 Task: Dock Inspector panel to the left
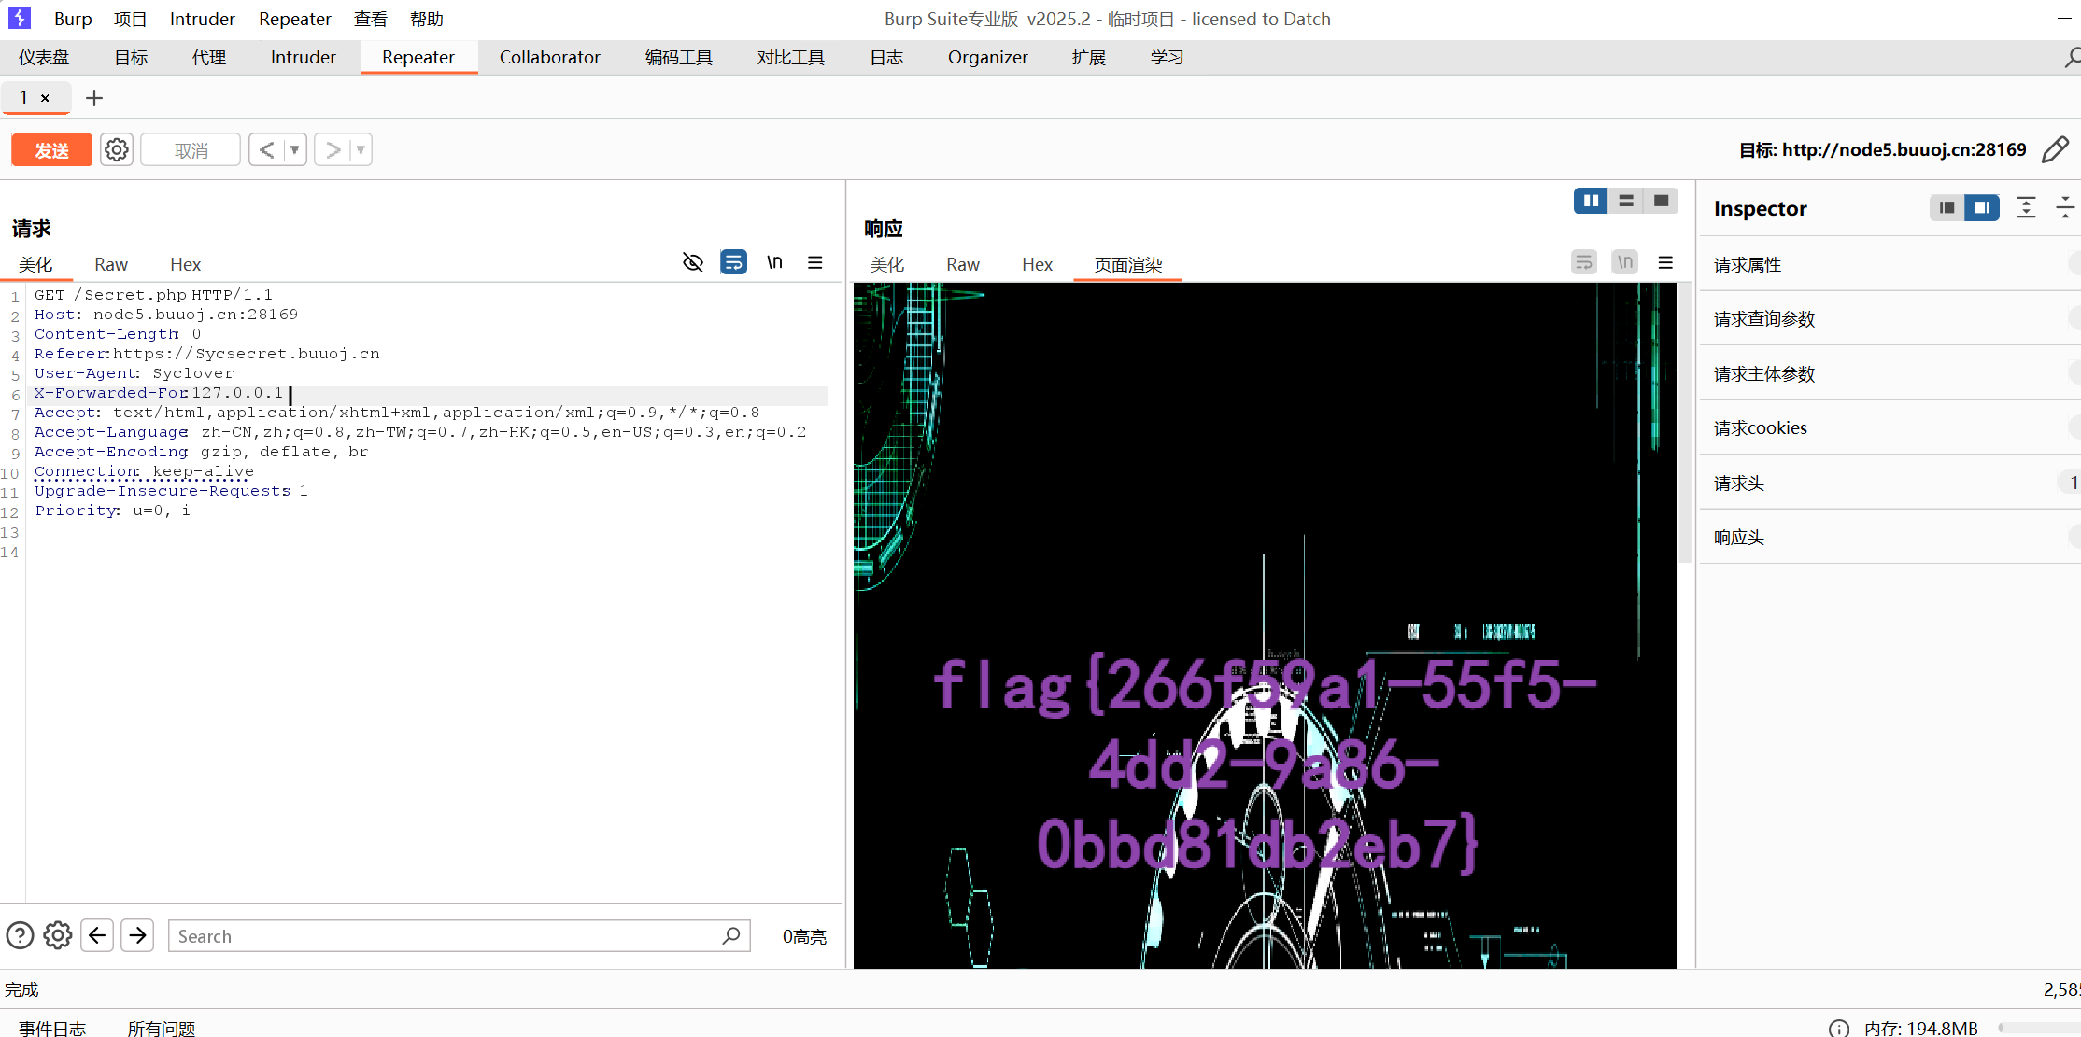tap(1947, 207)
